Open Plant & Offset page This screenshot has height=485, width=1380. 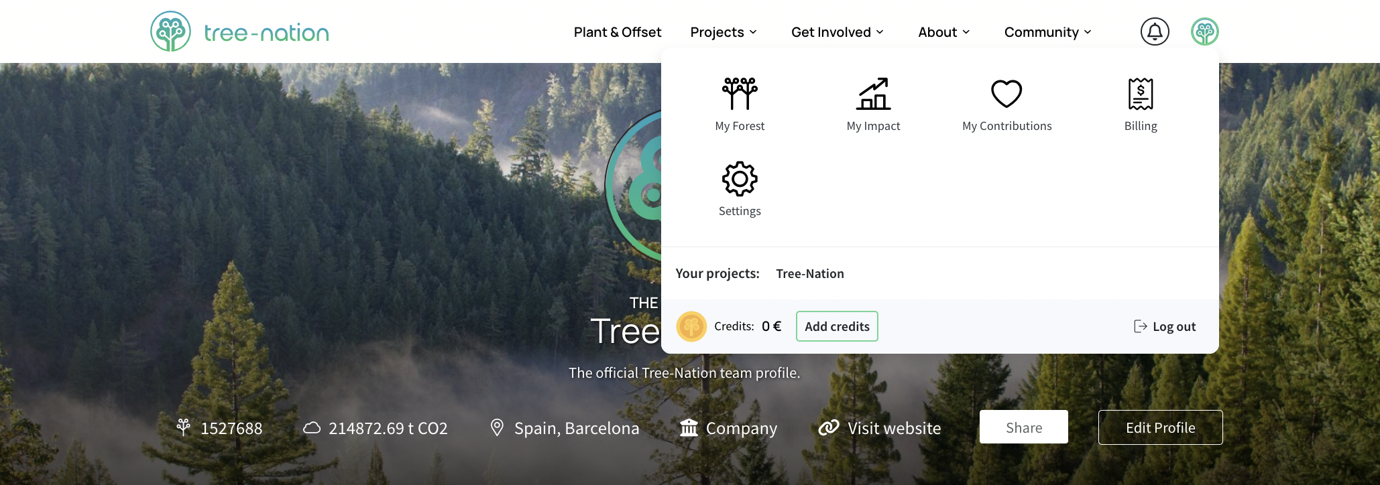tap(617, 32)
